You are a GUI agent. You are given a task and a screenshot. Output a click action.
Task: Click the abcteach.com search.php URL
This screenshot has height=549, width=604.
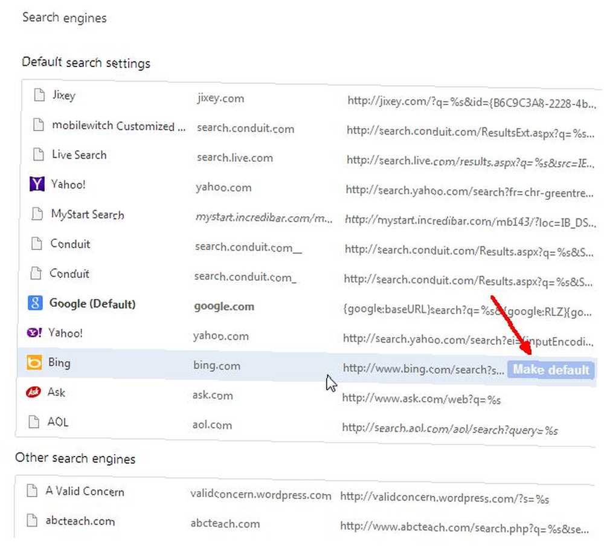click(x=464, y=527)
